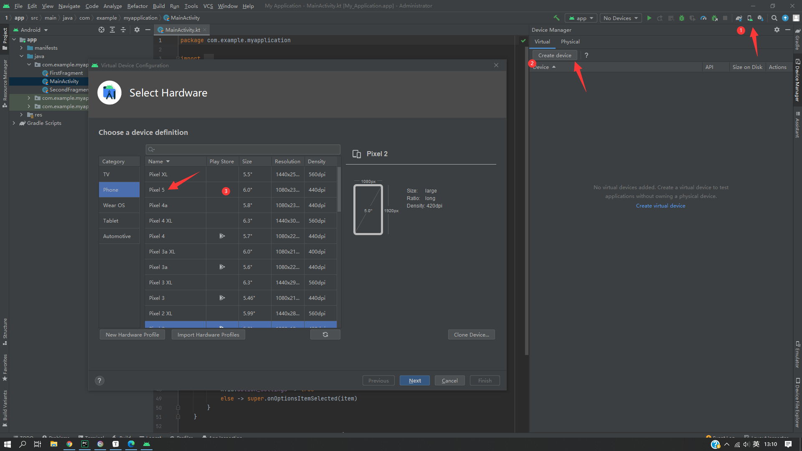
Task: Open Device Manager panel settings gear
Action: 777,30
